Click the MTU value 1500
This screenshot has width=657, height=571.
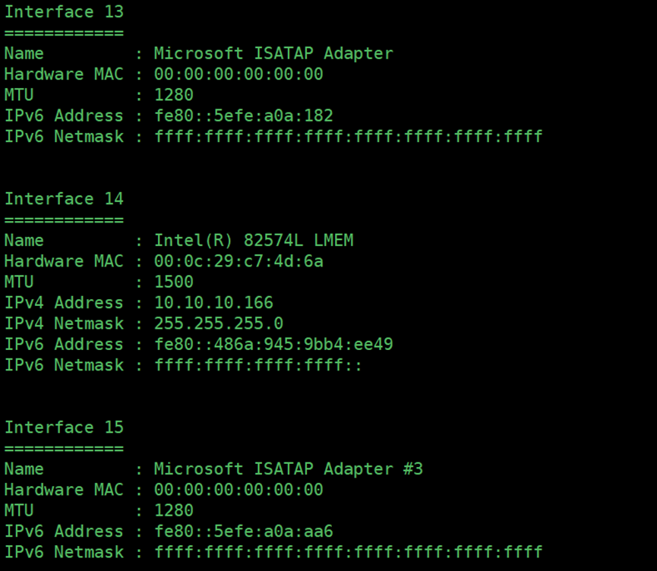[174, 282]
